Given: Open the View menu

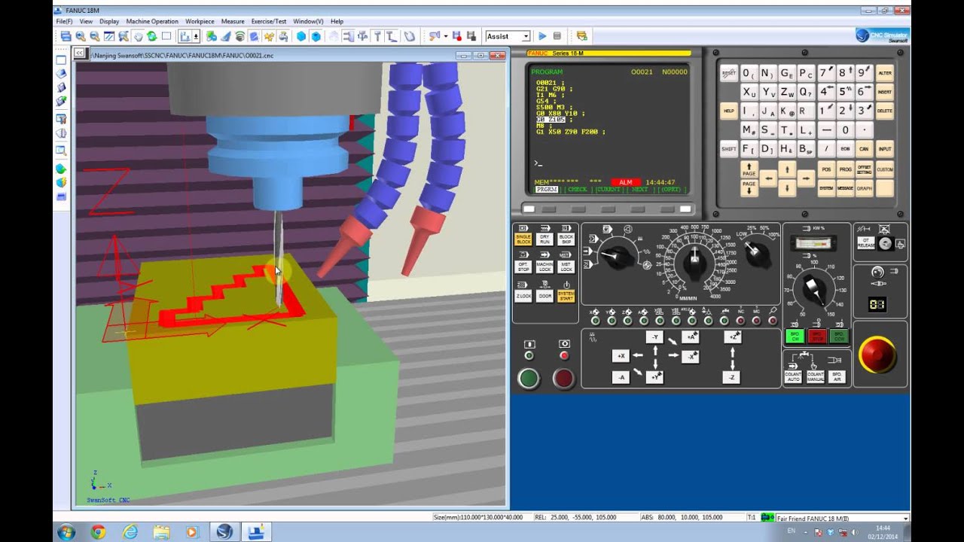Looking at the screenshot, I should pos(86,22).
